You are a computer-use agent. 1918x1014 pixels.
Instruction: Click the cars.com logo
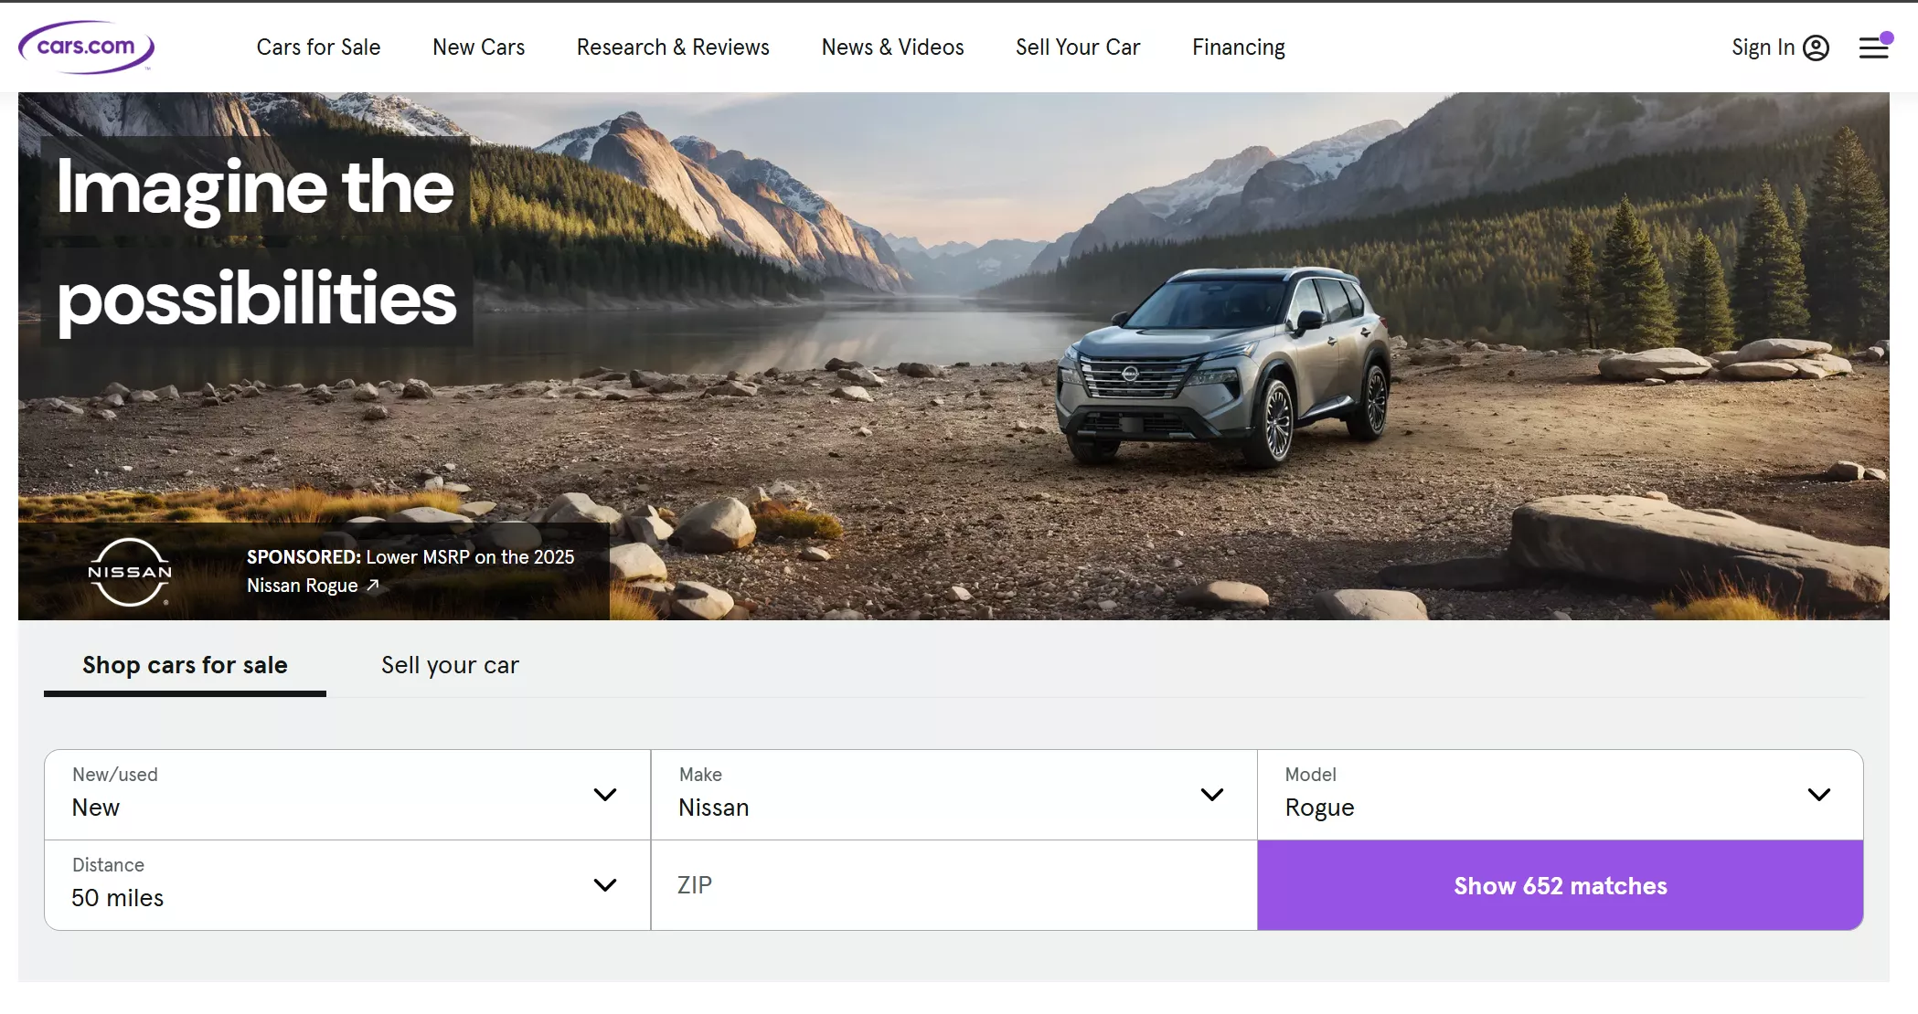click(x=87, y=47)
